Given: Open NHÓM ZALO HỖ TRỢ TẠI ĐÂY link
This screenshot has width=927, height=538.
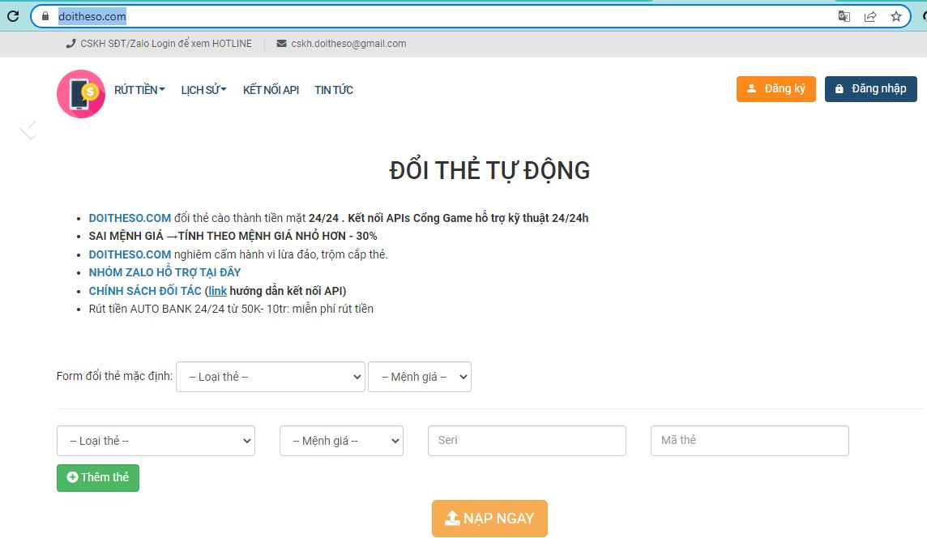Looking at the screenshot, I should pyautogui.click(x=164, y=272).
